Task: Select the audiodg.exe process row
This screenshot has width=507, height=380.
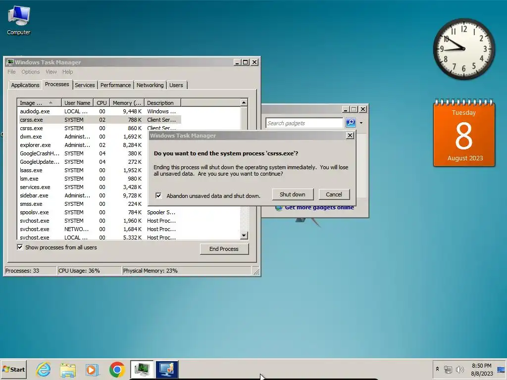Action: 100,111
